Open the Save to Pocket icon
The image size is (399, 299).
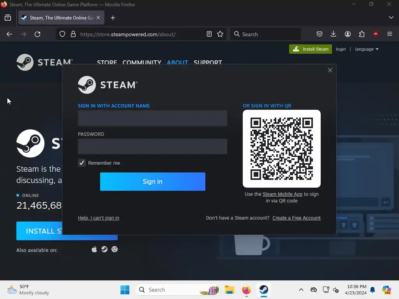click(x=320, y=34)
